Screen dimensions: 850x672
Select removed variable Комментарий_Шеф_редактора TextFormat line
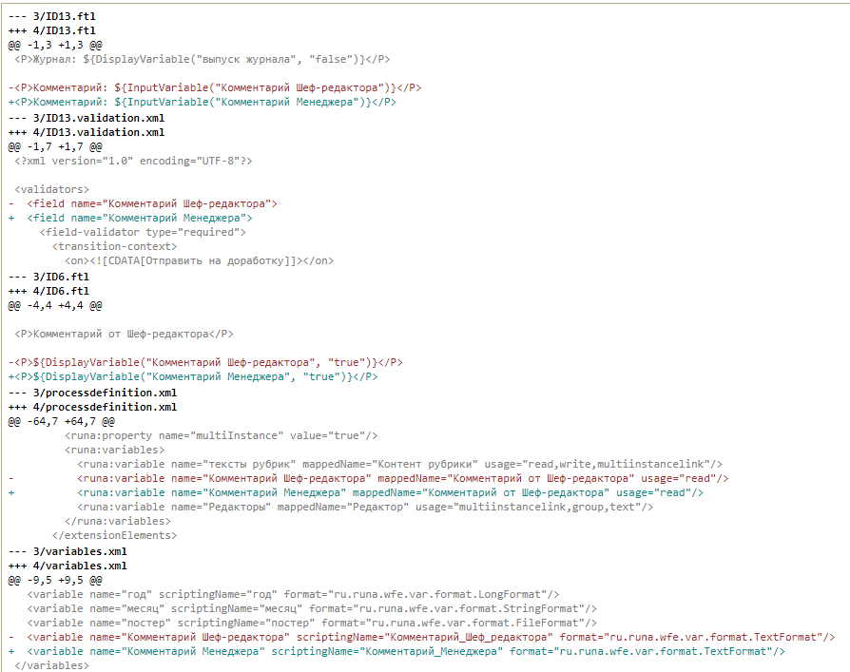[x=422, y=638]
